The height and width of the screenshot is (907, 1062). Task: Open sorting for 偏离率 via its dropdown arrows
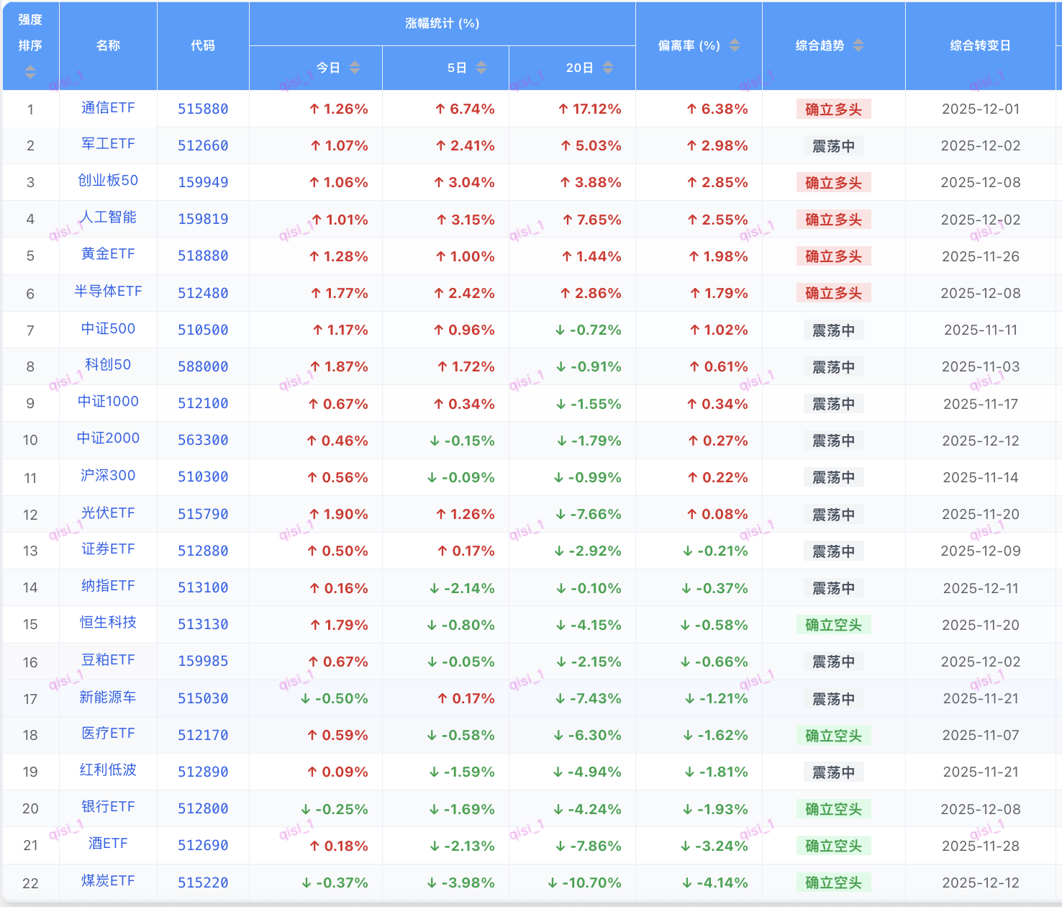point(735,45)
